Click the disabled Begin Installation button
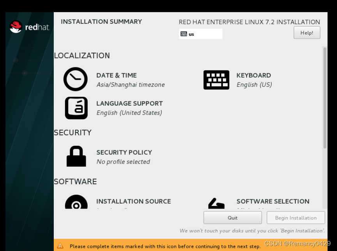Screen dimensions: 337x251 295,218
